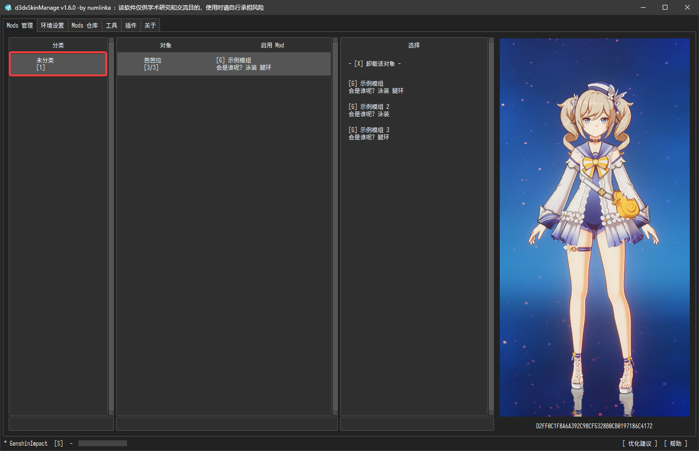
Task: Open the Mods 仓库 tab
Action: pos(85,26)
